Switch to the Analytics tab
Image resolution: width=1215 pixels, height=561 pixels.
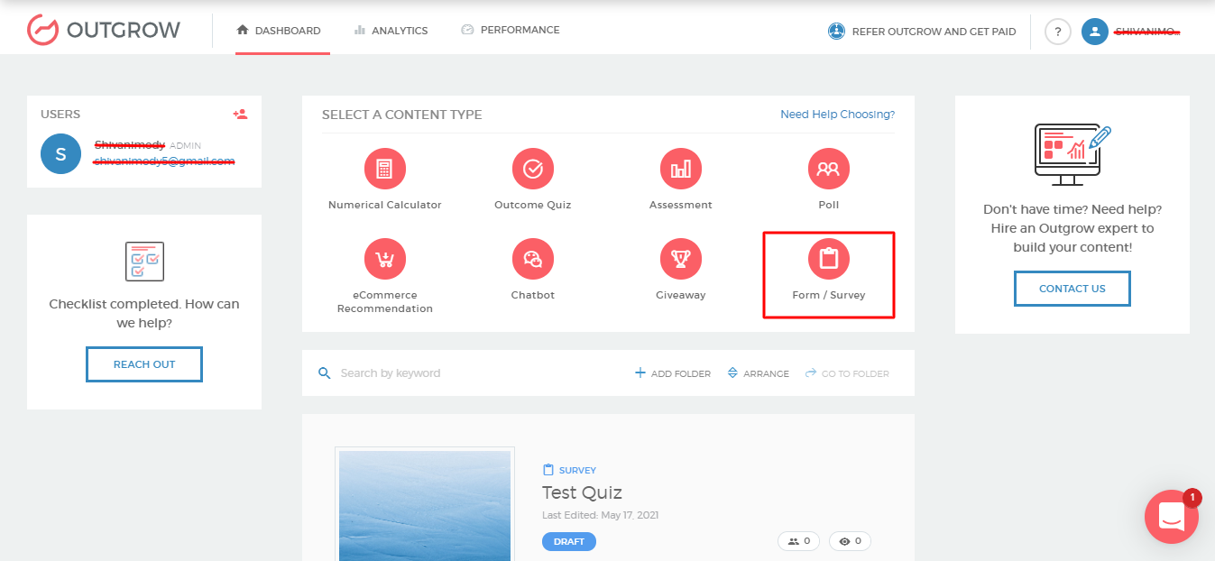click(x=391, y=31)
